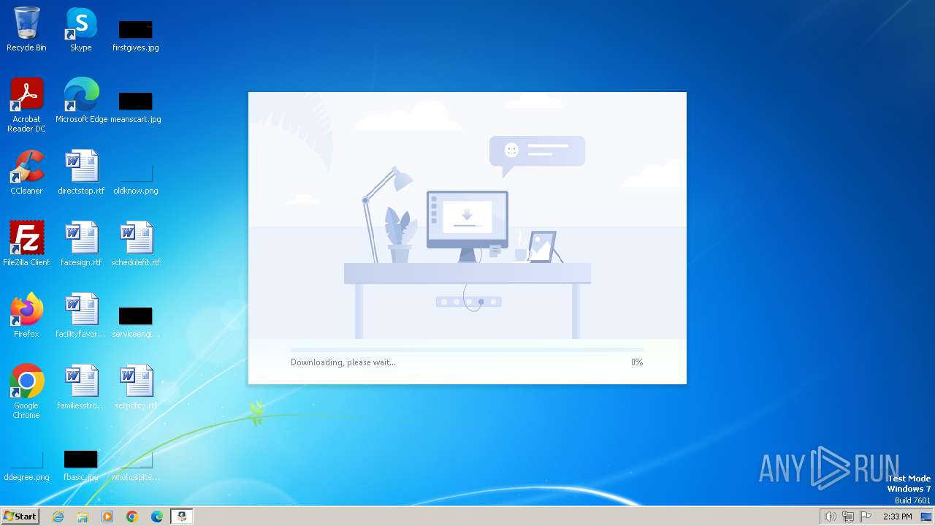
Task: Open Internet Explorer from the taskbar
Action: click(58, 517)
